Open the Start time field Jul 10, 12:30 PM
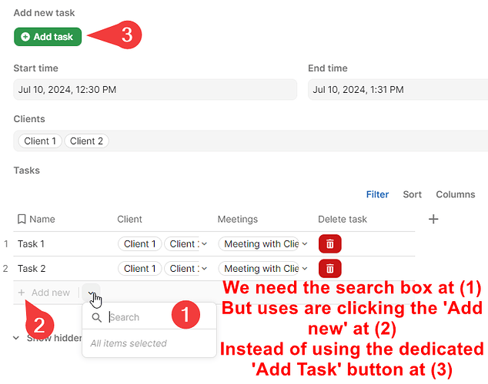The image size is (488, 384). point(155,89)
